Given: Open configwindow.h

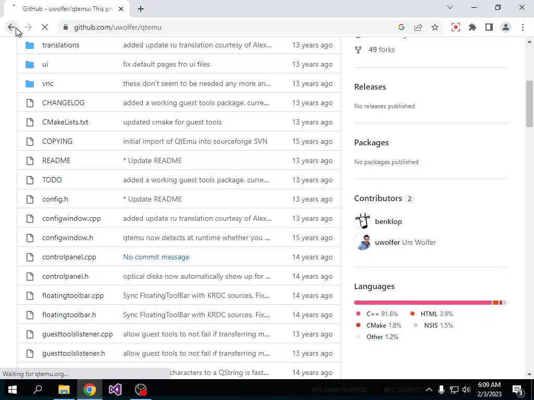Looking at the screenshot, I should tap(67, 238).
